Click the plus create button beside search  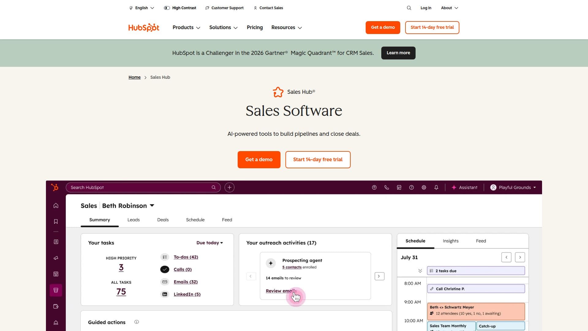click(229, 188)
